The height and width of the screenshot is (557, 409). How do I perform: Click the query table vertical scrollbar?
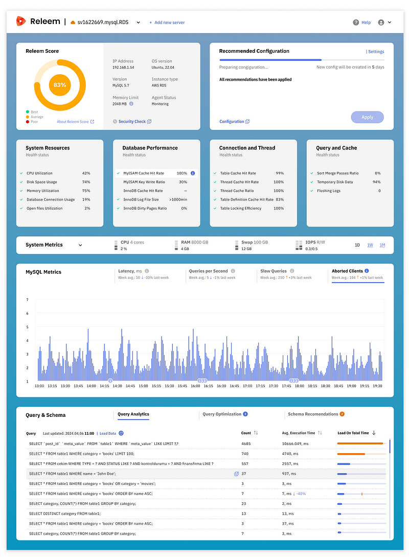click(x=390, y=447)
